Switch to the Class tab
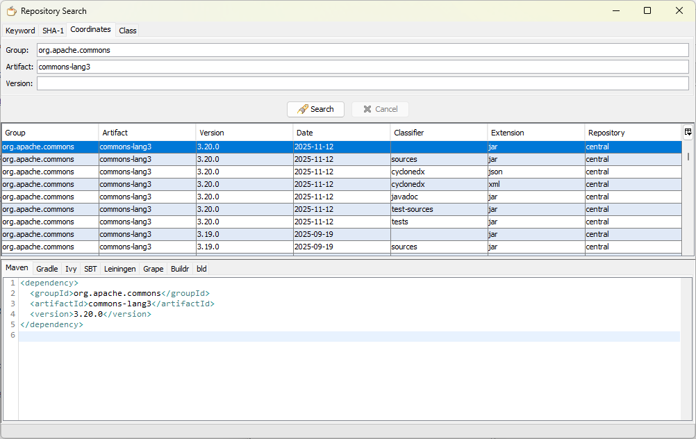Screen dimensions: 696x439 tap(127, 31)
